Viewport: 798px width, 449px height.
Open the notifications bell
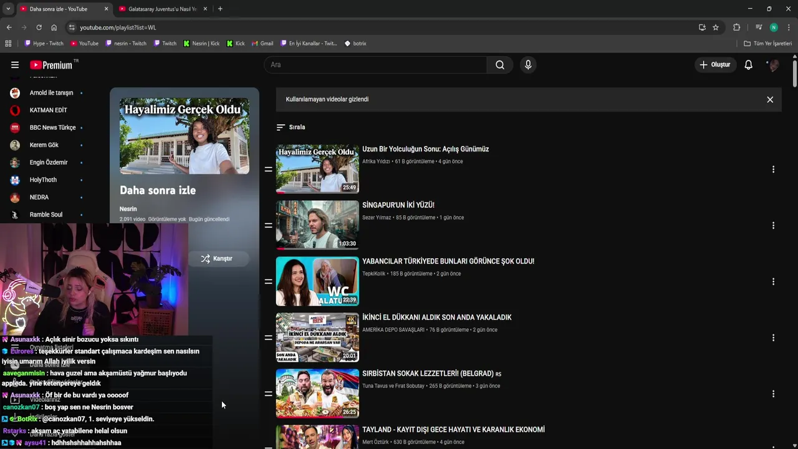[749, 65]
